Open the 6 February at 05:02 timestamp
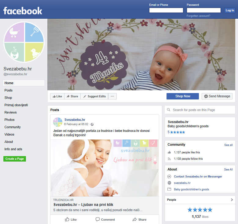The height and width of the screenshot is (224, 238). [76, 124]
